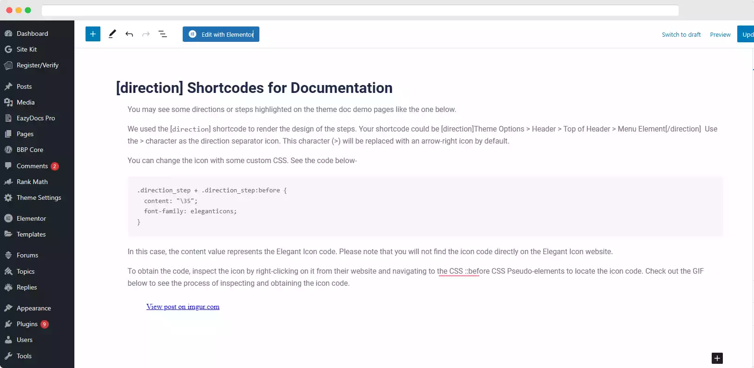
Task: Open the Posts menu label
Action: point(24,86)
